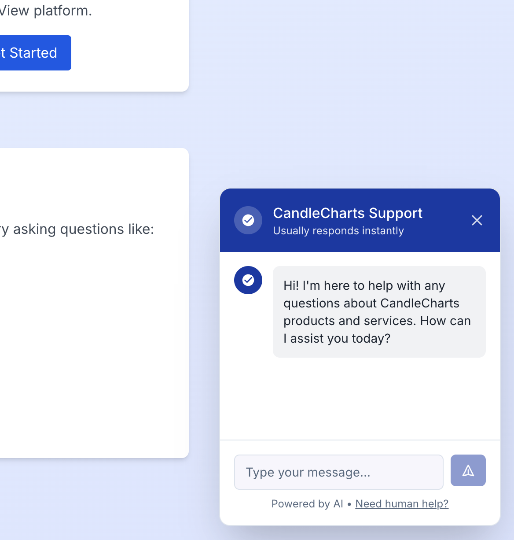Click the greeting message bubble

tap(379, 311)
